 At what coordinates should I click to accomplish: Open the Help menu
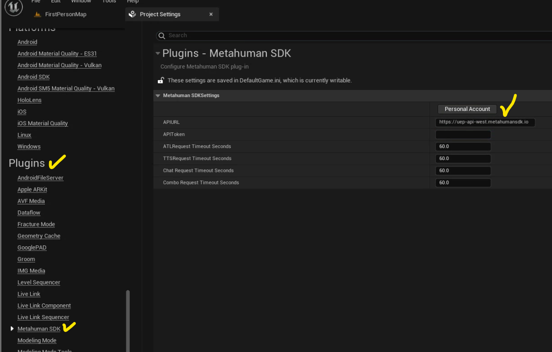point(133,1)
